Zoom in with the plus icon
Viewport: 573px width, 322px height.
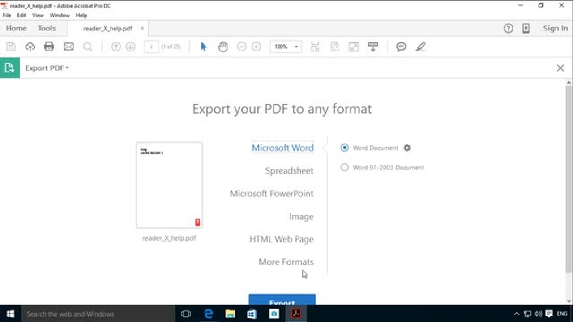point(256,47)
